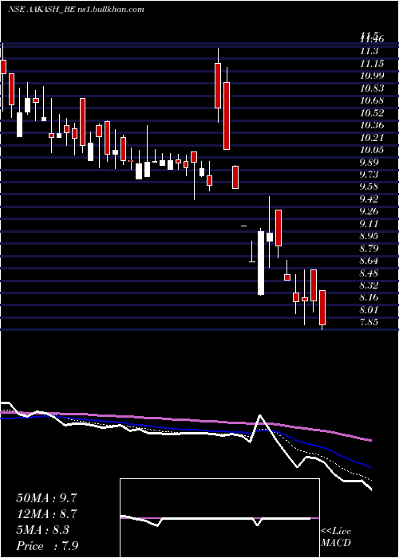Click the 50MA : 9.7 readout
Viewport: 399px width, 558px height.
[47, 498]
